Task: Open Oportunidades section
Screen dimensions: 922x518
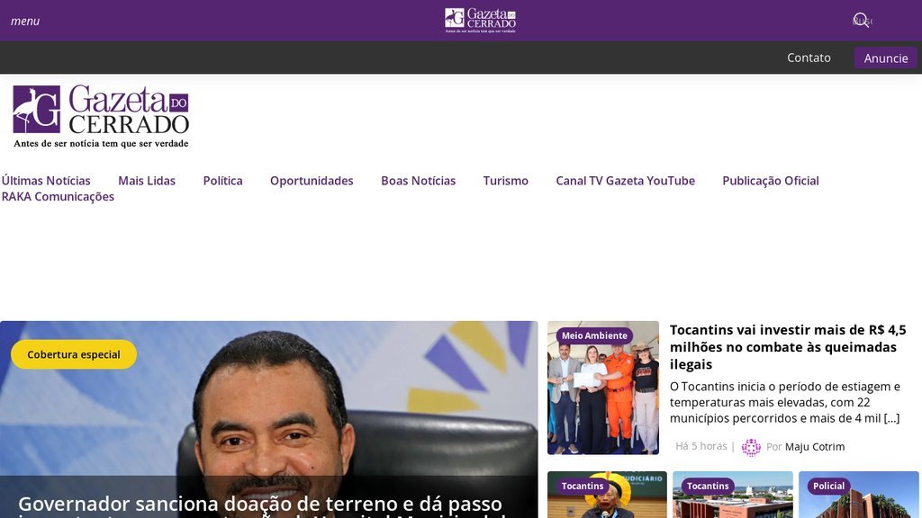Action: tap(312, 181)
